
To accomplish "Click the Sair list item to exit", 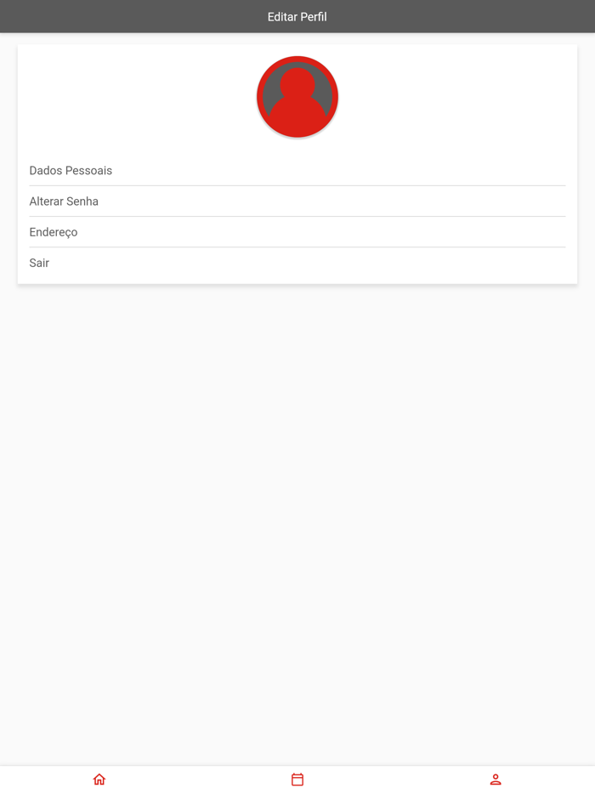I will [x=297, y=263].
